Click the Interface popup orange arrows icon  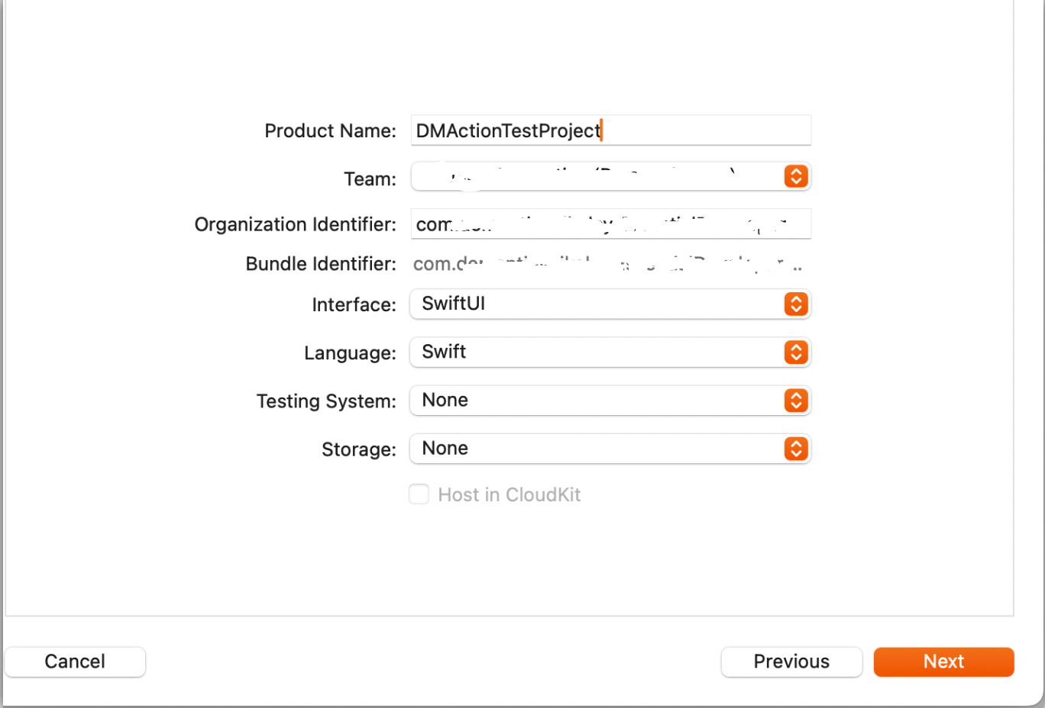pos(796,304)
